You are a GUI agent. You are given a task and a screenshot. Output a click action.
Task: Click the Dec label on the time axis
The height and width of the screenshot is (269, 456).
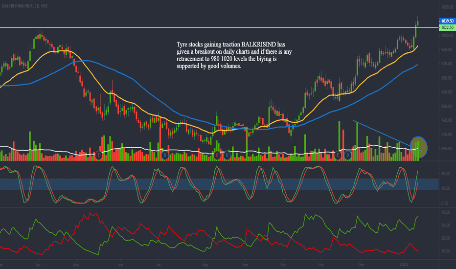click(x=362, y=265)
